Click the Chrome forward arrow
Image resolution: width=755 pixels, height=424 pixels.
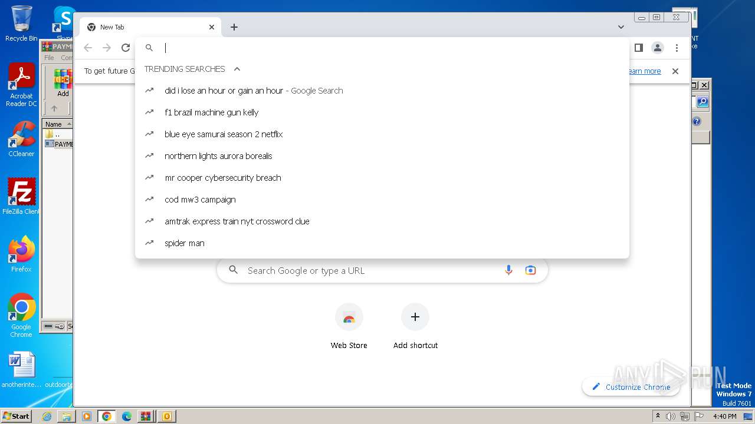pos(107,48)
